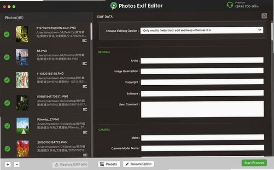Click the Artist input field
The height and width of the screenshot is (170, 274).
pyautogui.click(x=202, y=60)
